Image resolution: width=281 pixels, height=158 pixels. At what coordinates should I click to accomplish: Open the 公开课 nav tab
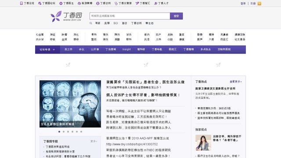tap(95, 49)
